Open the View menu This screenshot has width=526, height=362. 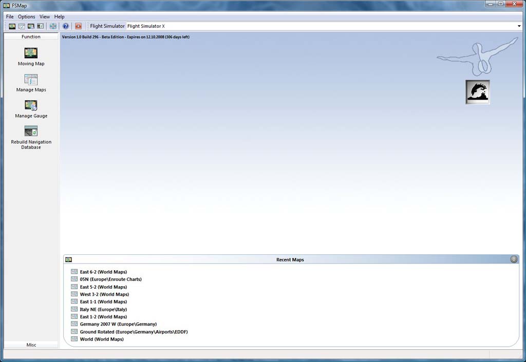tap(45, 17)
